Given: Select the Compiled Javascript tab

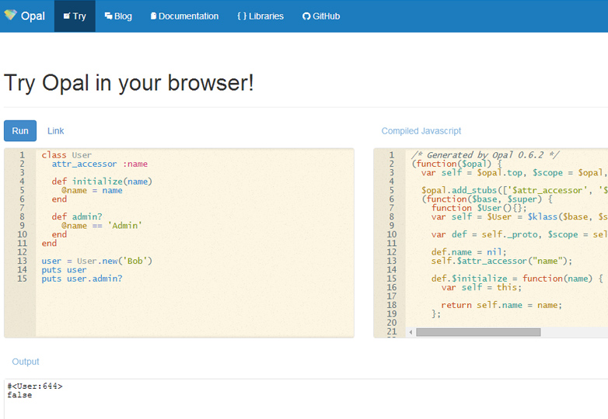Looking at the screenshot, I should [x=421, y=131].
